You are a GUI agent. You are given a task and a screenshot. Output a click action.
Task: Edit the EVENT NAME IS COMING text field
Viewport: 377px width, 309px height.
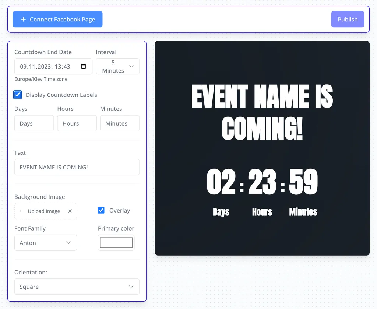coord(77,167)
